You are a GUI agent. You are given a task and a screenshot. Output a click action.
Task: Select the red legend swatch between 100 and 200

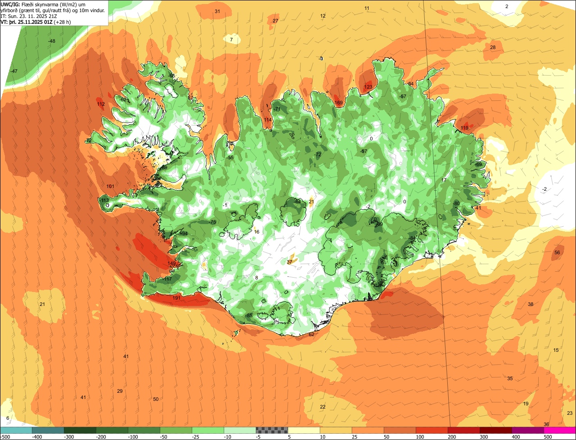pos(432,430)
